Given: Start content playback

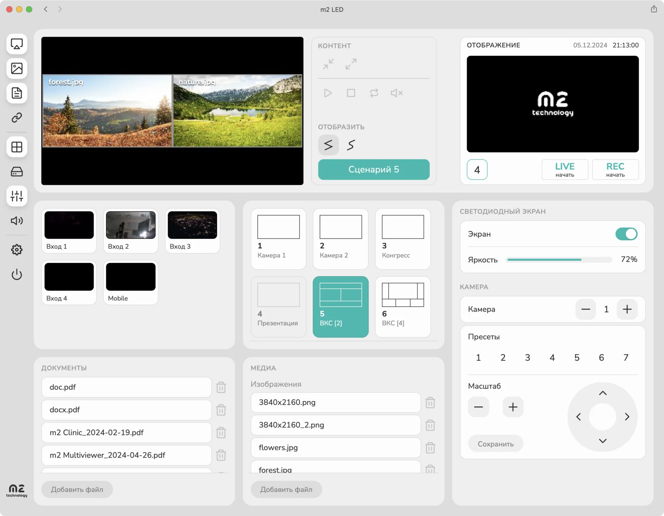Looking at the screenshot, I should pos(328,93).
